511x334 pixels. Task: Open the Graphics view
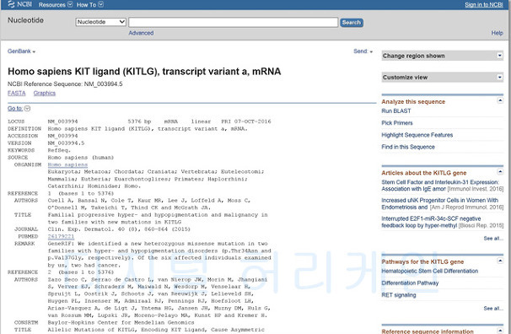coord(45,93)
